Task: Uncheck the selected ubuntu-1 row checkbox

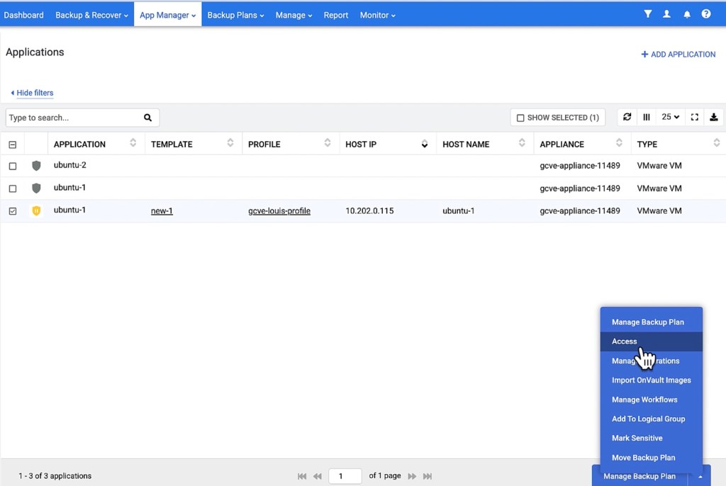Action: click(13, 211)
